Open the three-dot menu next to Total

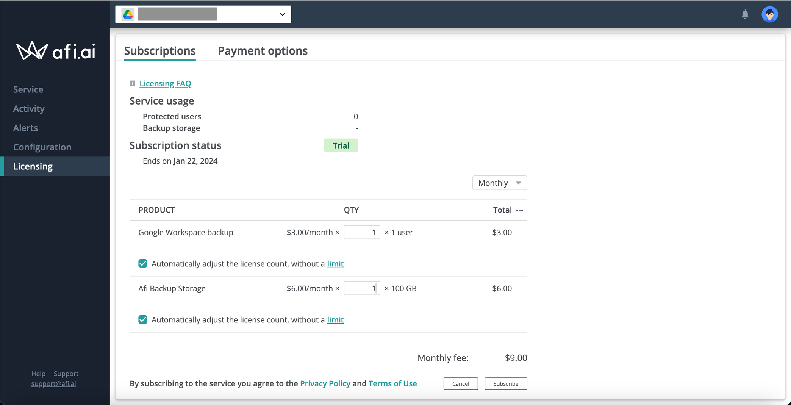pos(519,210)
